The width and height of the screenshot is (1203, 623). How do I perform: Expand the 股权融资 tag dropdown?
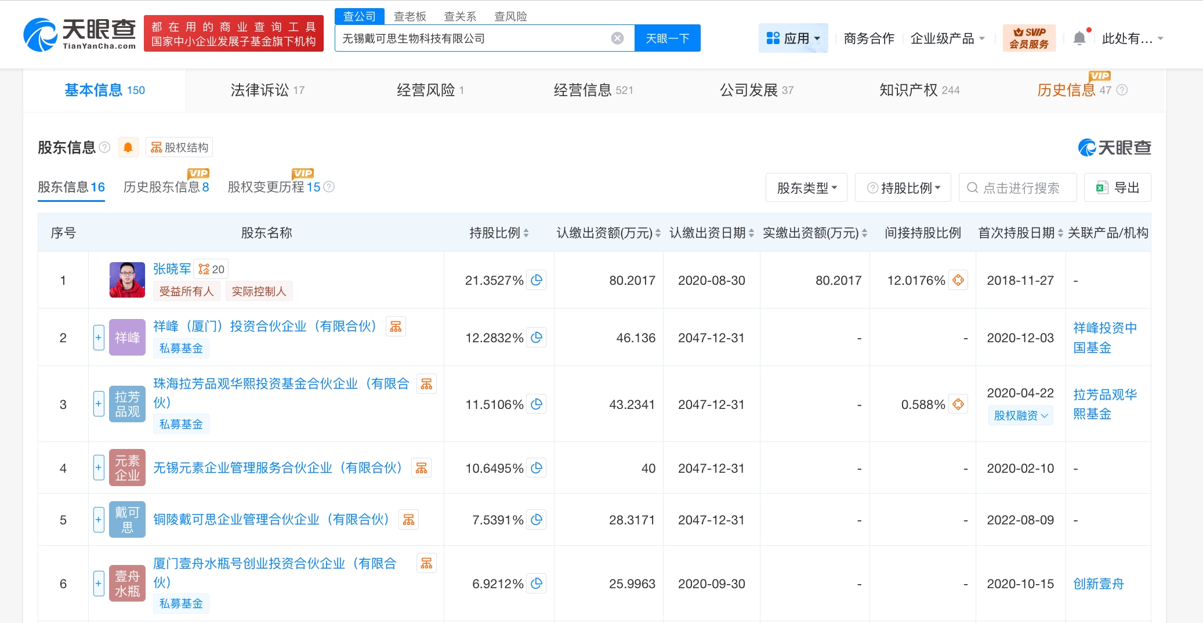1021,415
